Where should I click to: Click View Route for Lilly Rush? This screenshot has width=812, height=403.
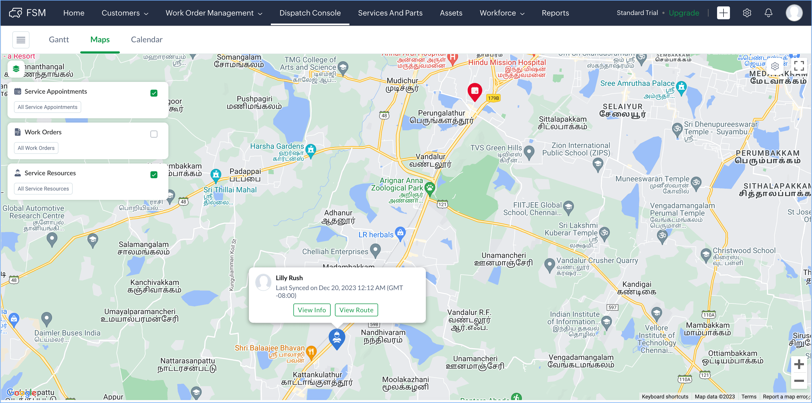coord(356,310)
